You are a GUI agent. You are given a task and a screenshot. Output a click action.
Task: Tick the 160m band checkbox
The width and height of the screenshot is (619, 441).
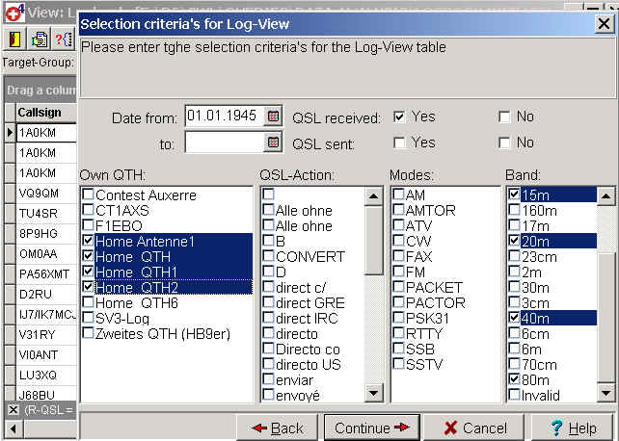[514, 210]
